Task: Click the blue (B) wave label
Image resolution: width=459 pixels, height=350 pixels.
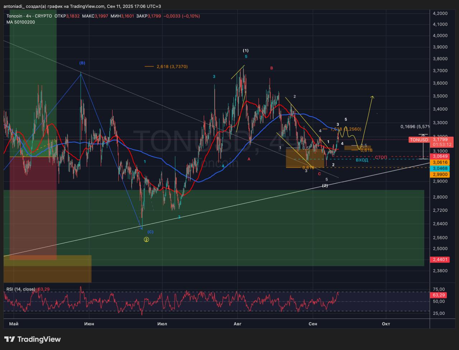Action: tap(82, 63)
